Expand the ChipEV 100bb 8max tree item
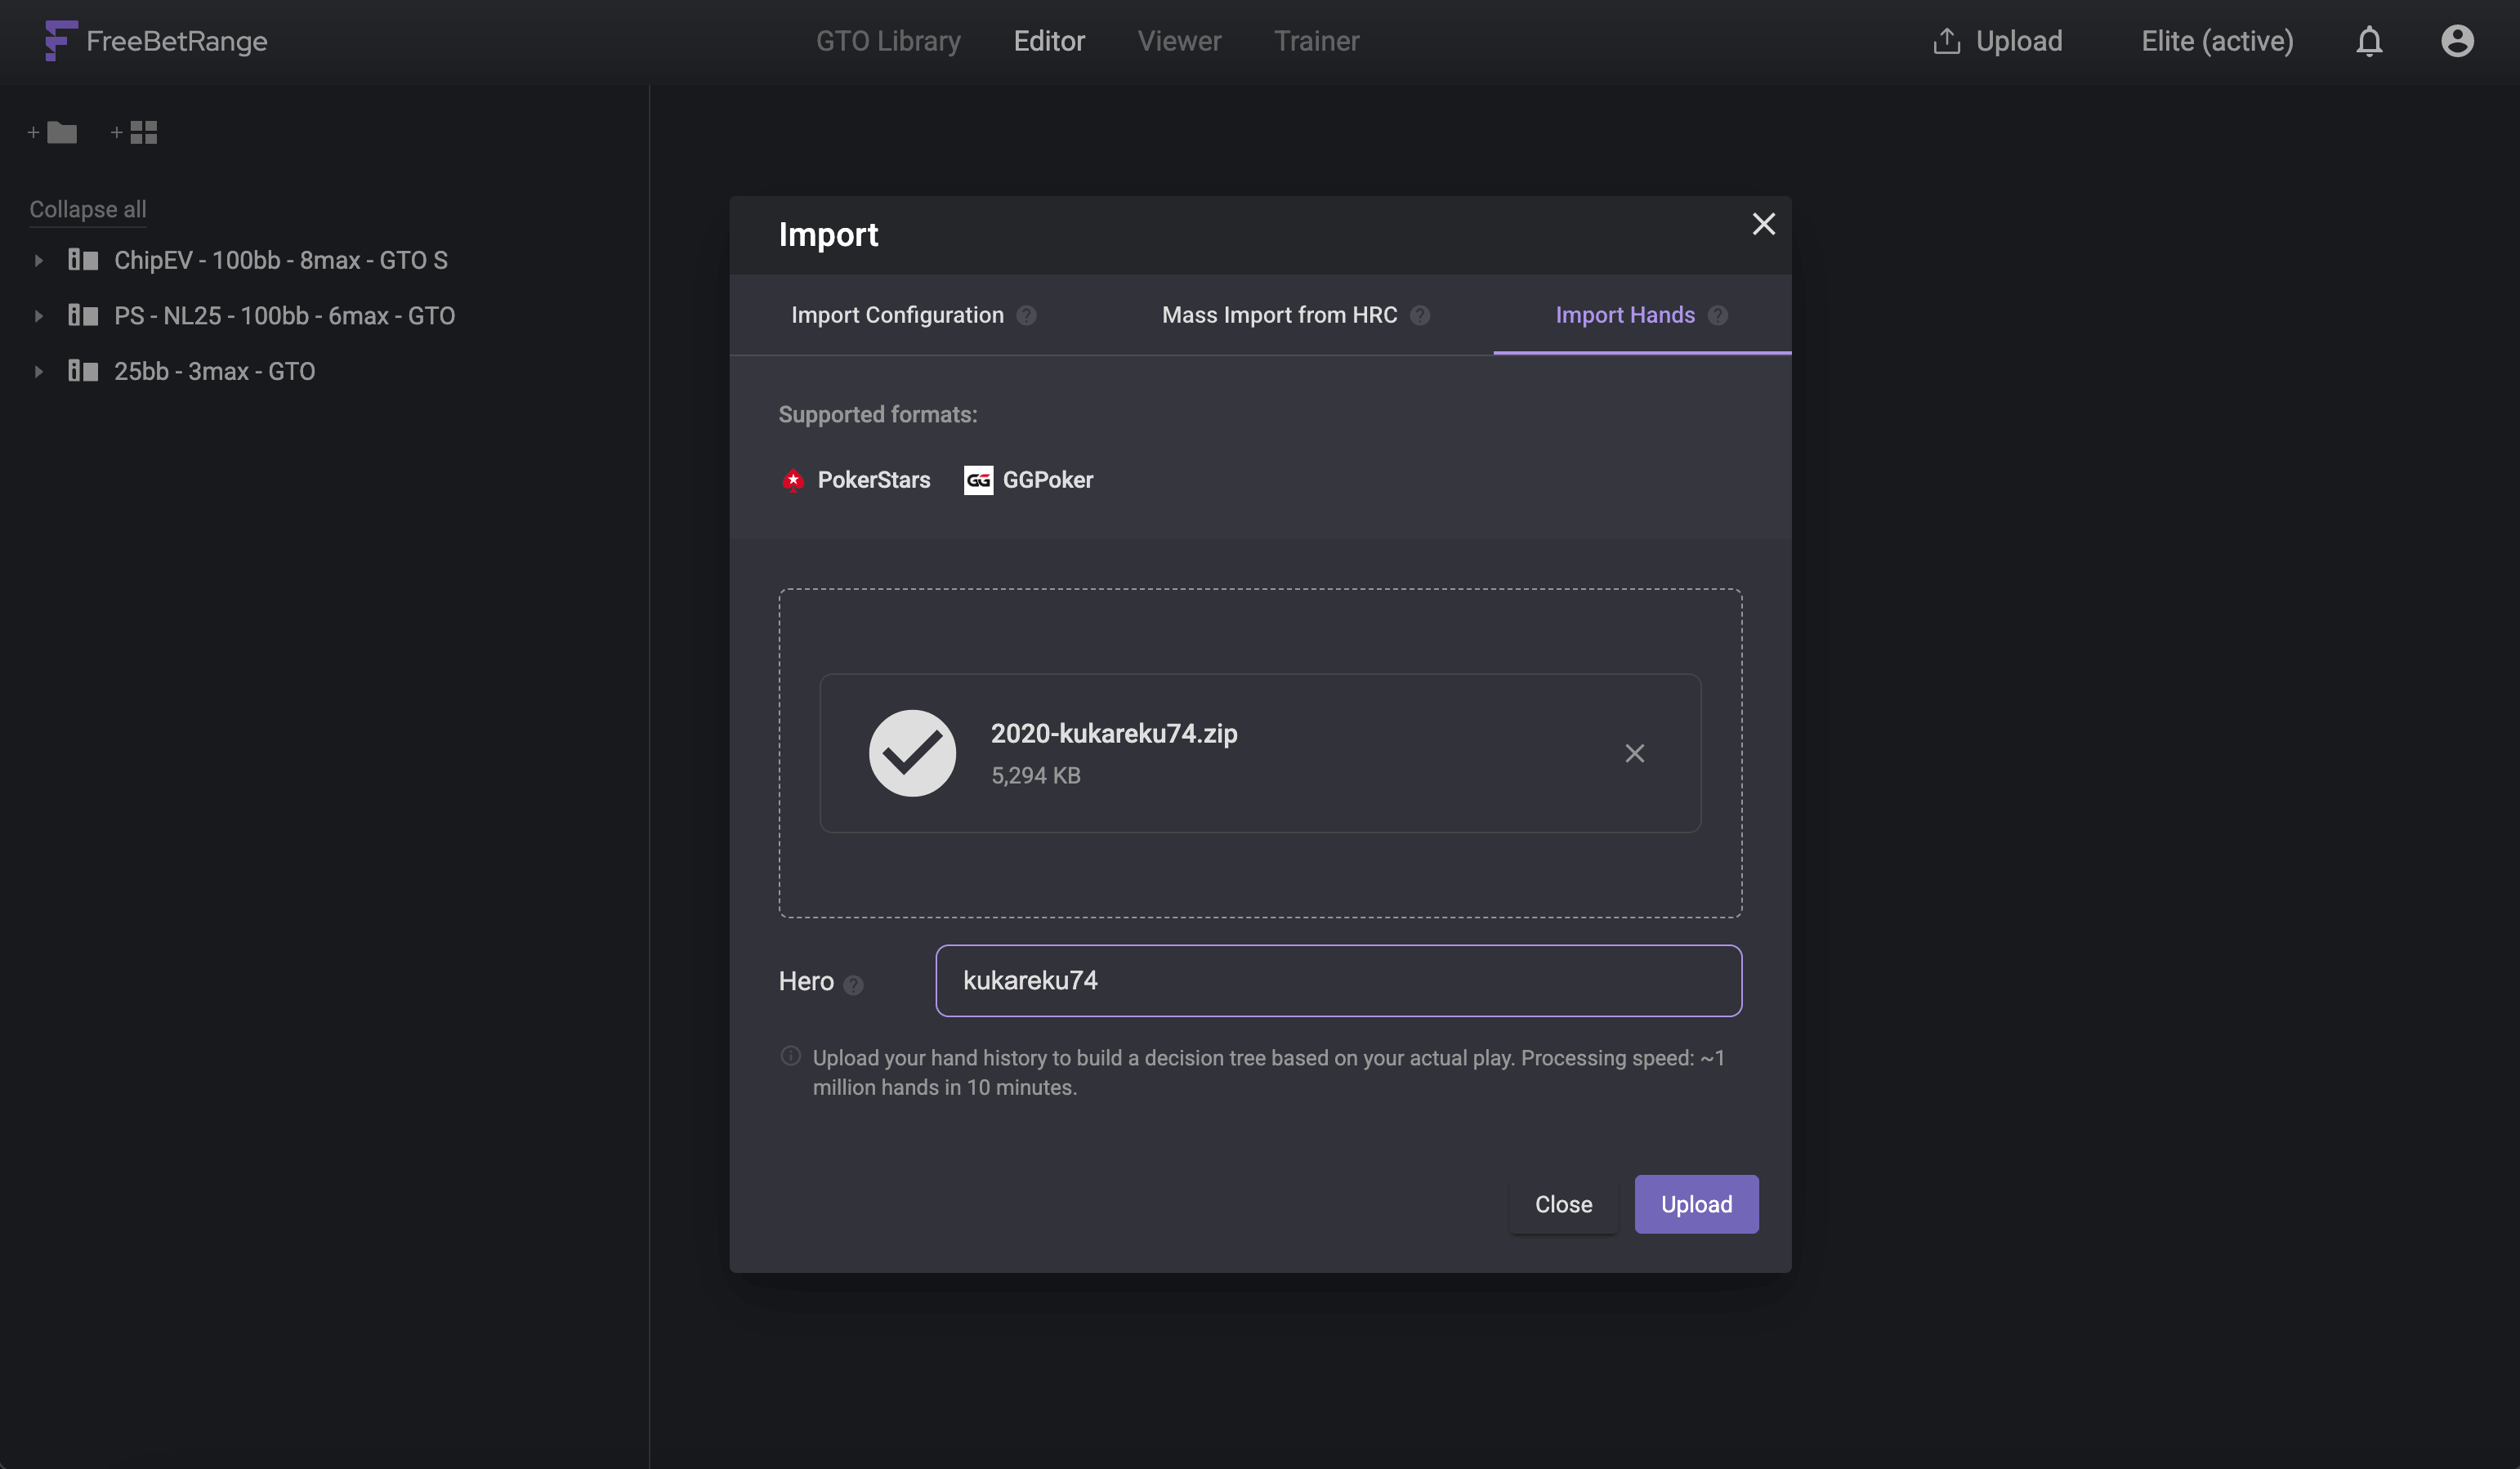Screen dimensions: 2520x1469 (39, 260)
